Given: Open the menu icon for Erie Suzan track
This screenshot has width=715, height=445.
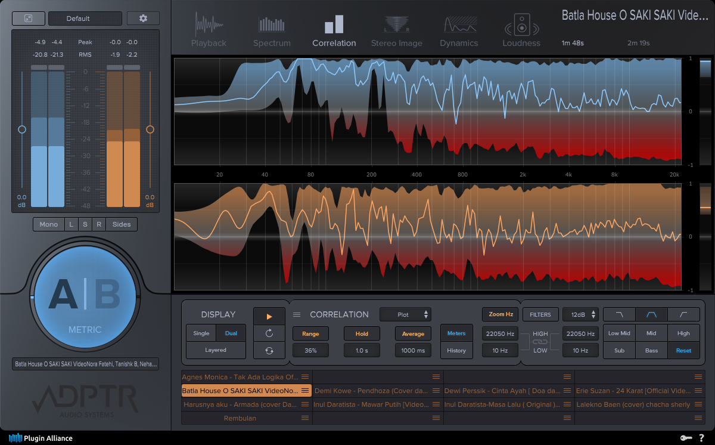Looking at the screenshot, I should tap(698, 391).
